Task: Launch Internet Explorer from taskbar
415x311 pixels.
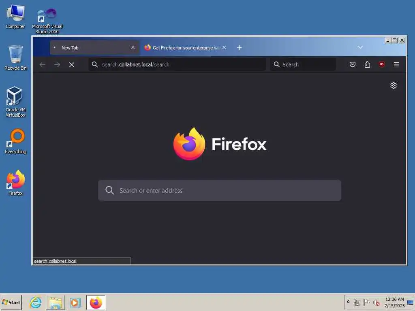Action: [x=36, y=302]
